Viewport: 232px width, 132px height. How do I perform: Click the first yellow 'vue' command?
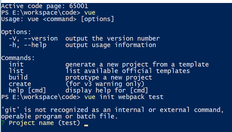point(90,12)
